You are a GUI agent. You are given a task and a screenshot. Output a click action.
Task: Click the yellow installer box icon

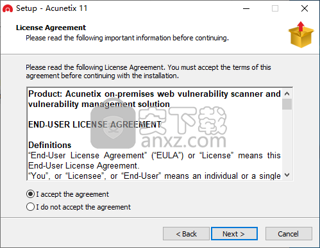tap(301, 35)
